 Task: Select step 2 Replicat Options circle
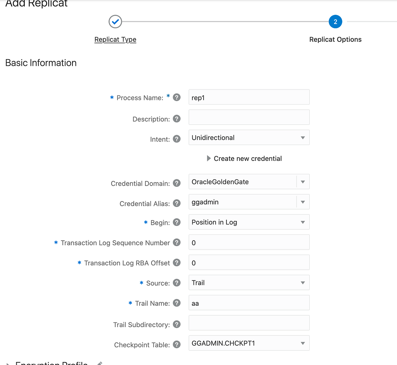(335, 22)
